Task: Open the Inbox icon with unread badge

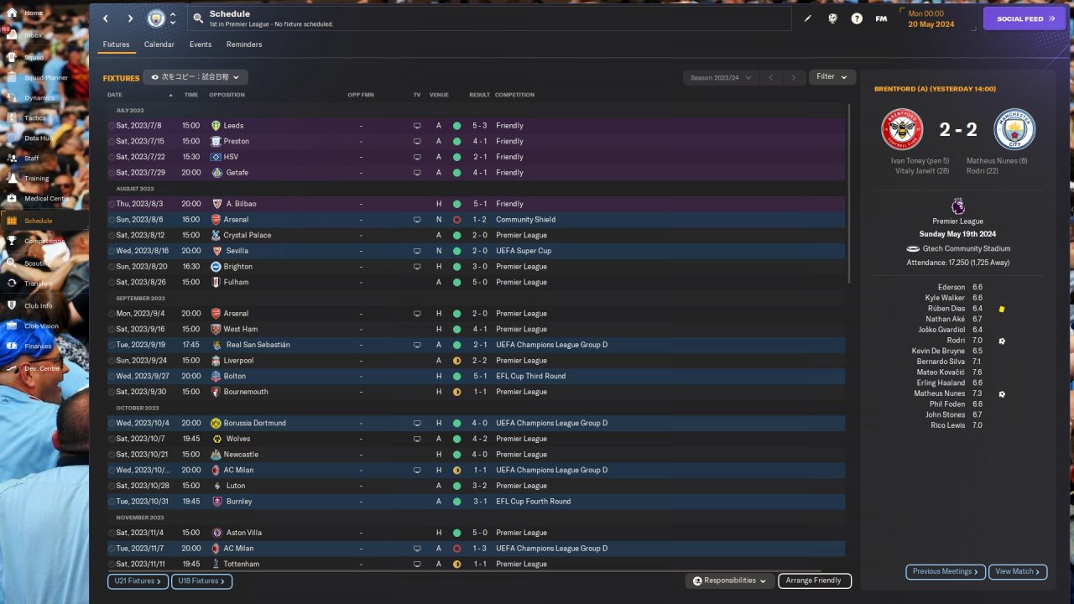Action: (13, 35)
